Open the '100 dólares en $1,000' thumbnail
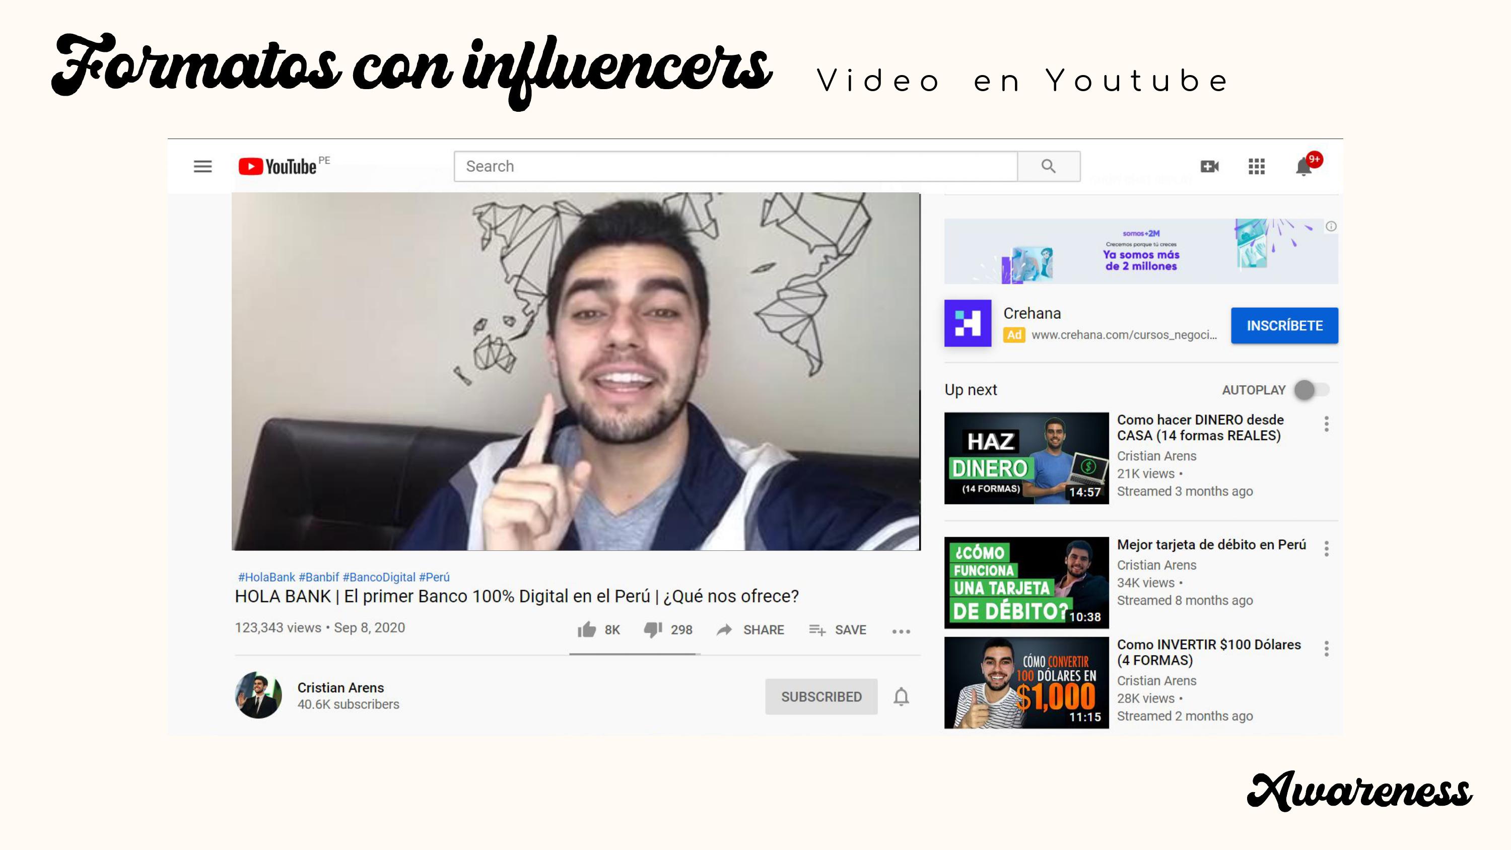This screenshot has height=850, width=1511. [1026, 683]
